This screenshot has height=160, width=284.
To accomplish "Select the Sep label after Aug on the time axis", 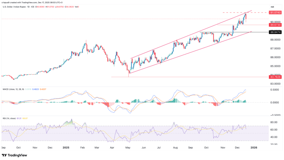I will point(191,147).
